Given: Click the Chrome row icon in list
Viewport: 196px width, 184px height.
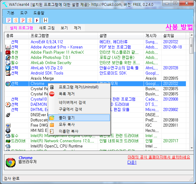Looking at the screenshot, I should (x=8, y=84).
